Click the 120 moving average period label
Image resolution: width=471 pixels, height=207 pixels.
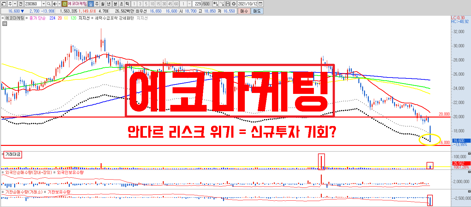click(73, 18)
